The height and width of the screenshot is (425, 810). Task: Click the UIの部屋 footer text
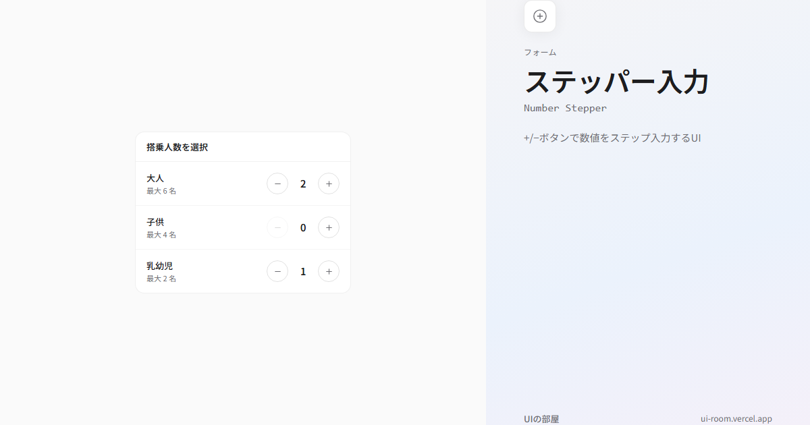tap(541, 419)
